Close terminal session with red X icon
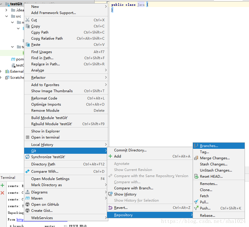This screenshot has height=227, width=249. tap(2, 193)
